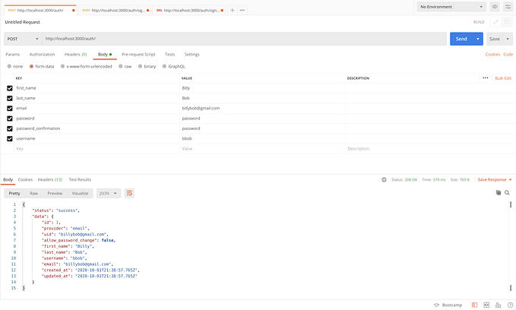The width and height of the screenshot is (516, 310).
Task: Select the DEL auth/sign request tab
Action: click(189, 10)
